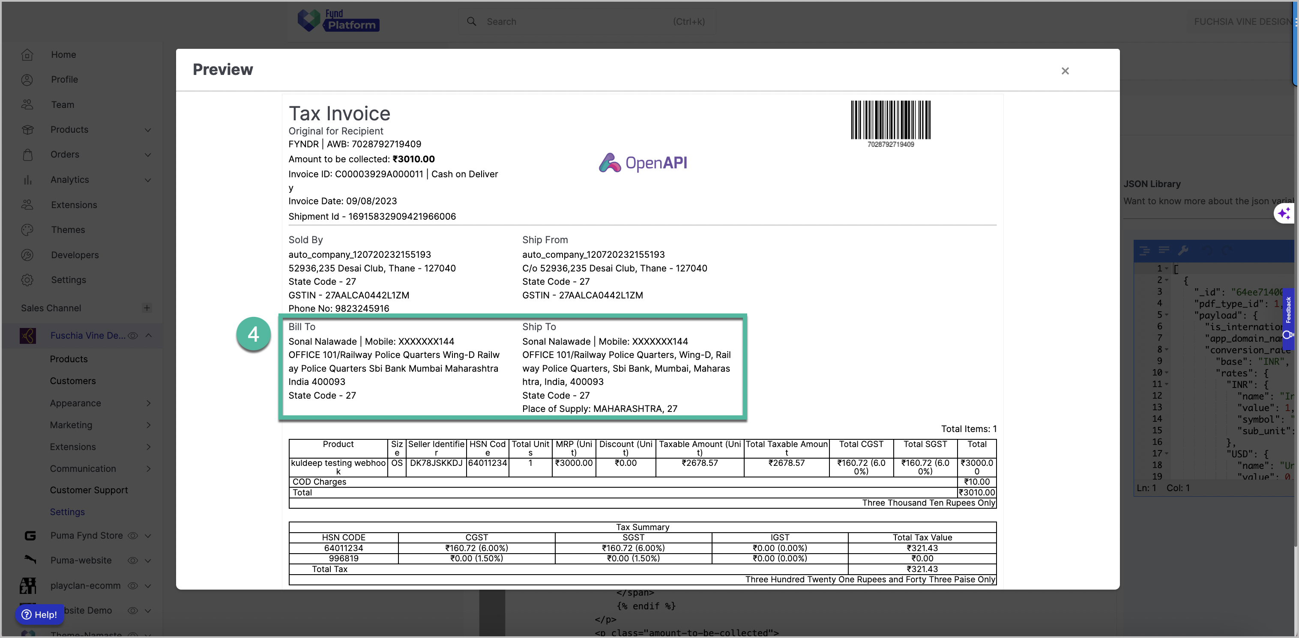Image resolution: width=1299 pixels, height=638 pixels.
Task: Click the Orders bag icon
Action: coord(28,155)
